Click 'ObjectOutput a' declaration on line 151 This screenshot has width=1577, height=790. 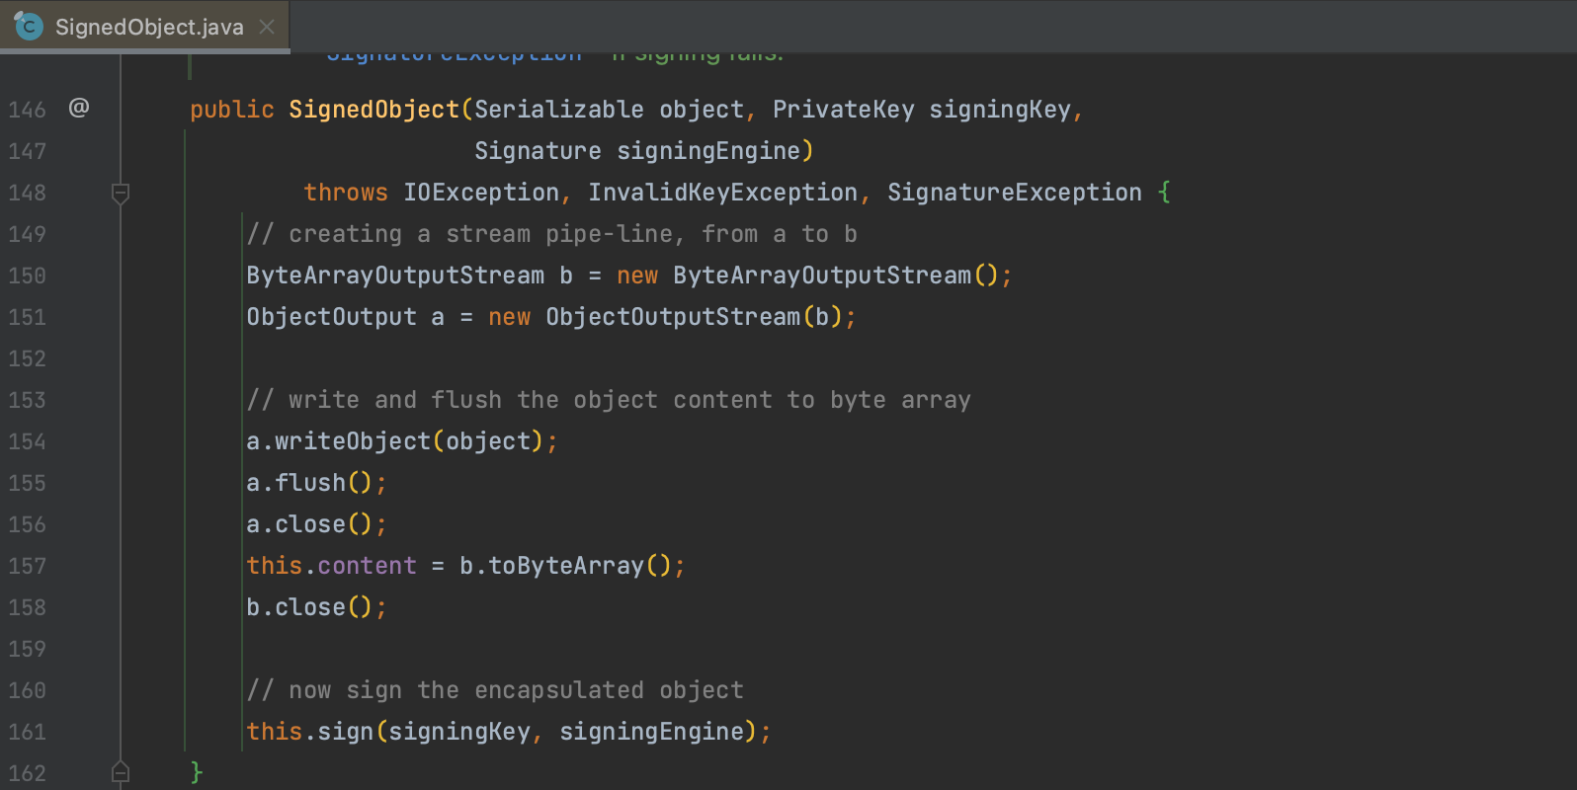coord(346,317)
